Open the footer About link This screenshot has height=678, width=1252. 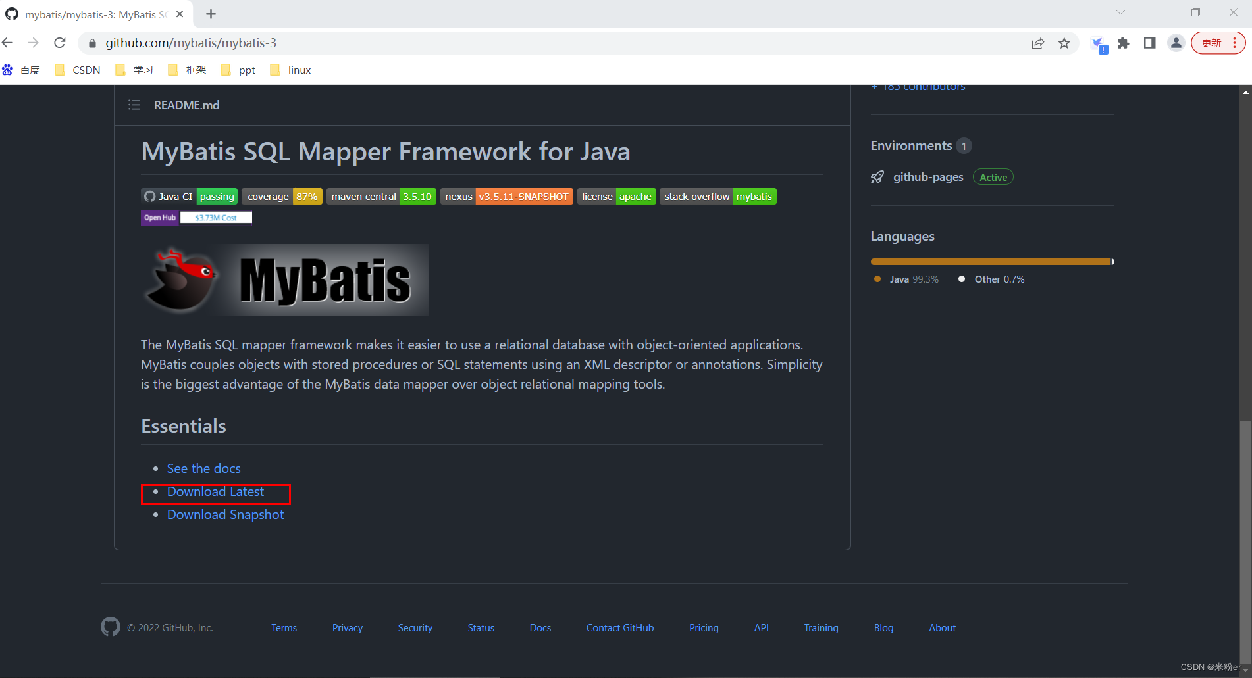[942, 627]
